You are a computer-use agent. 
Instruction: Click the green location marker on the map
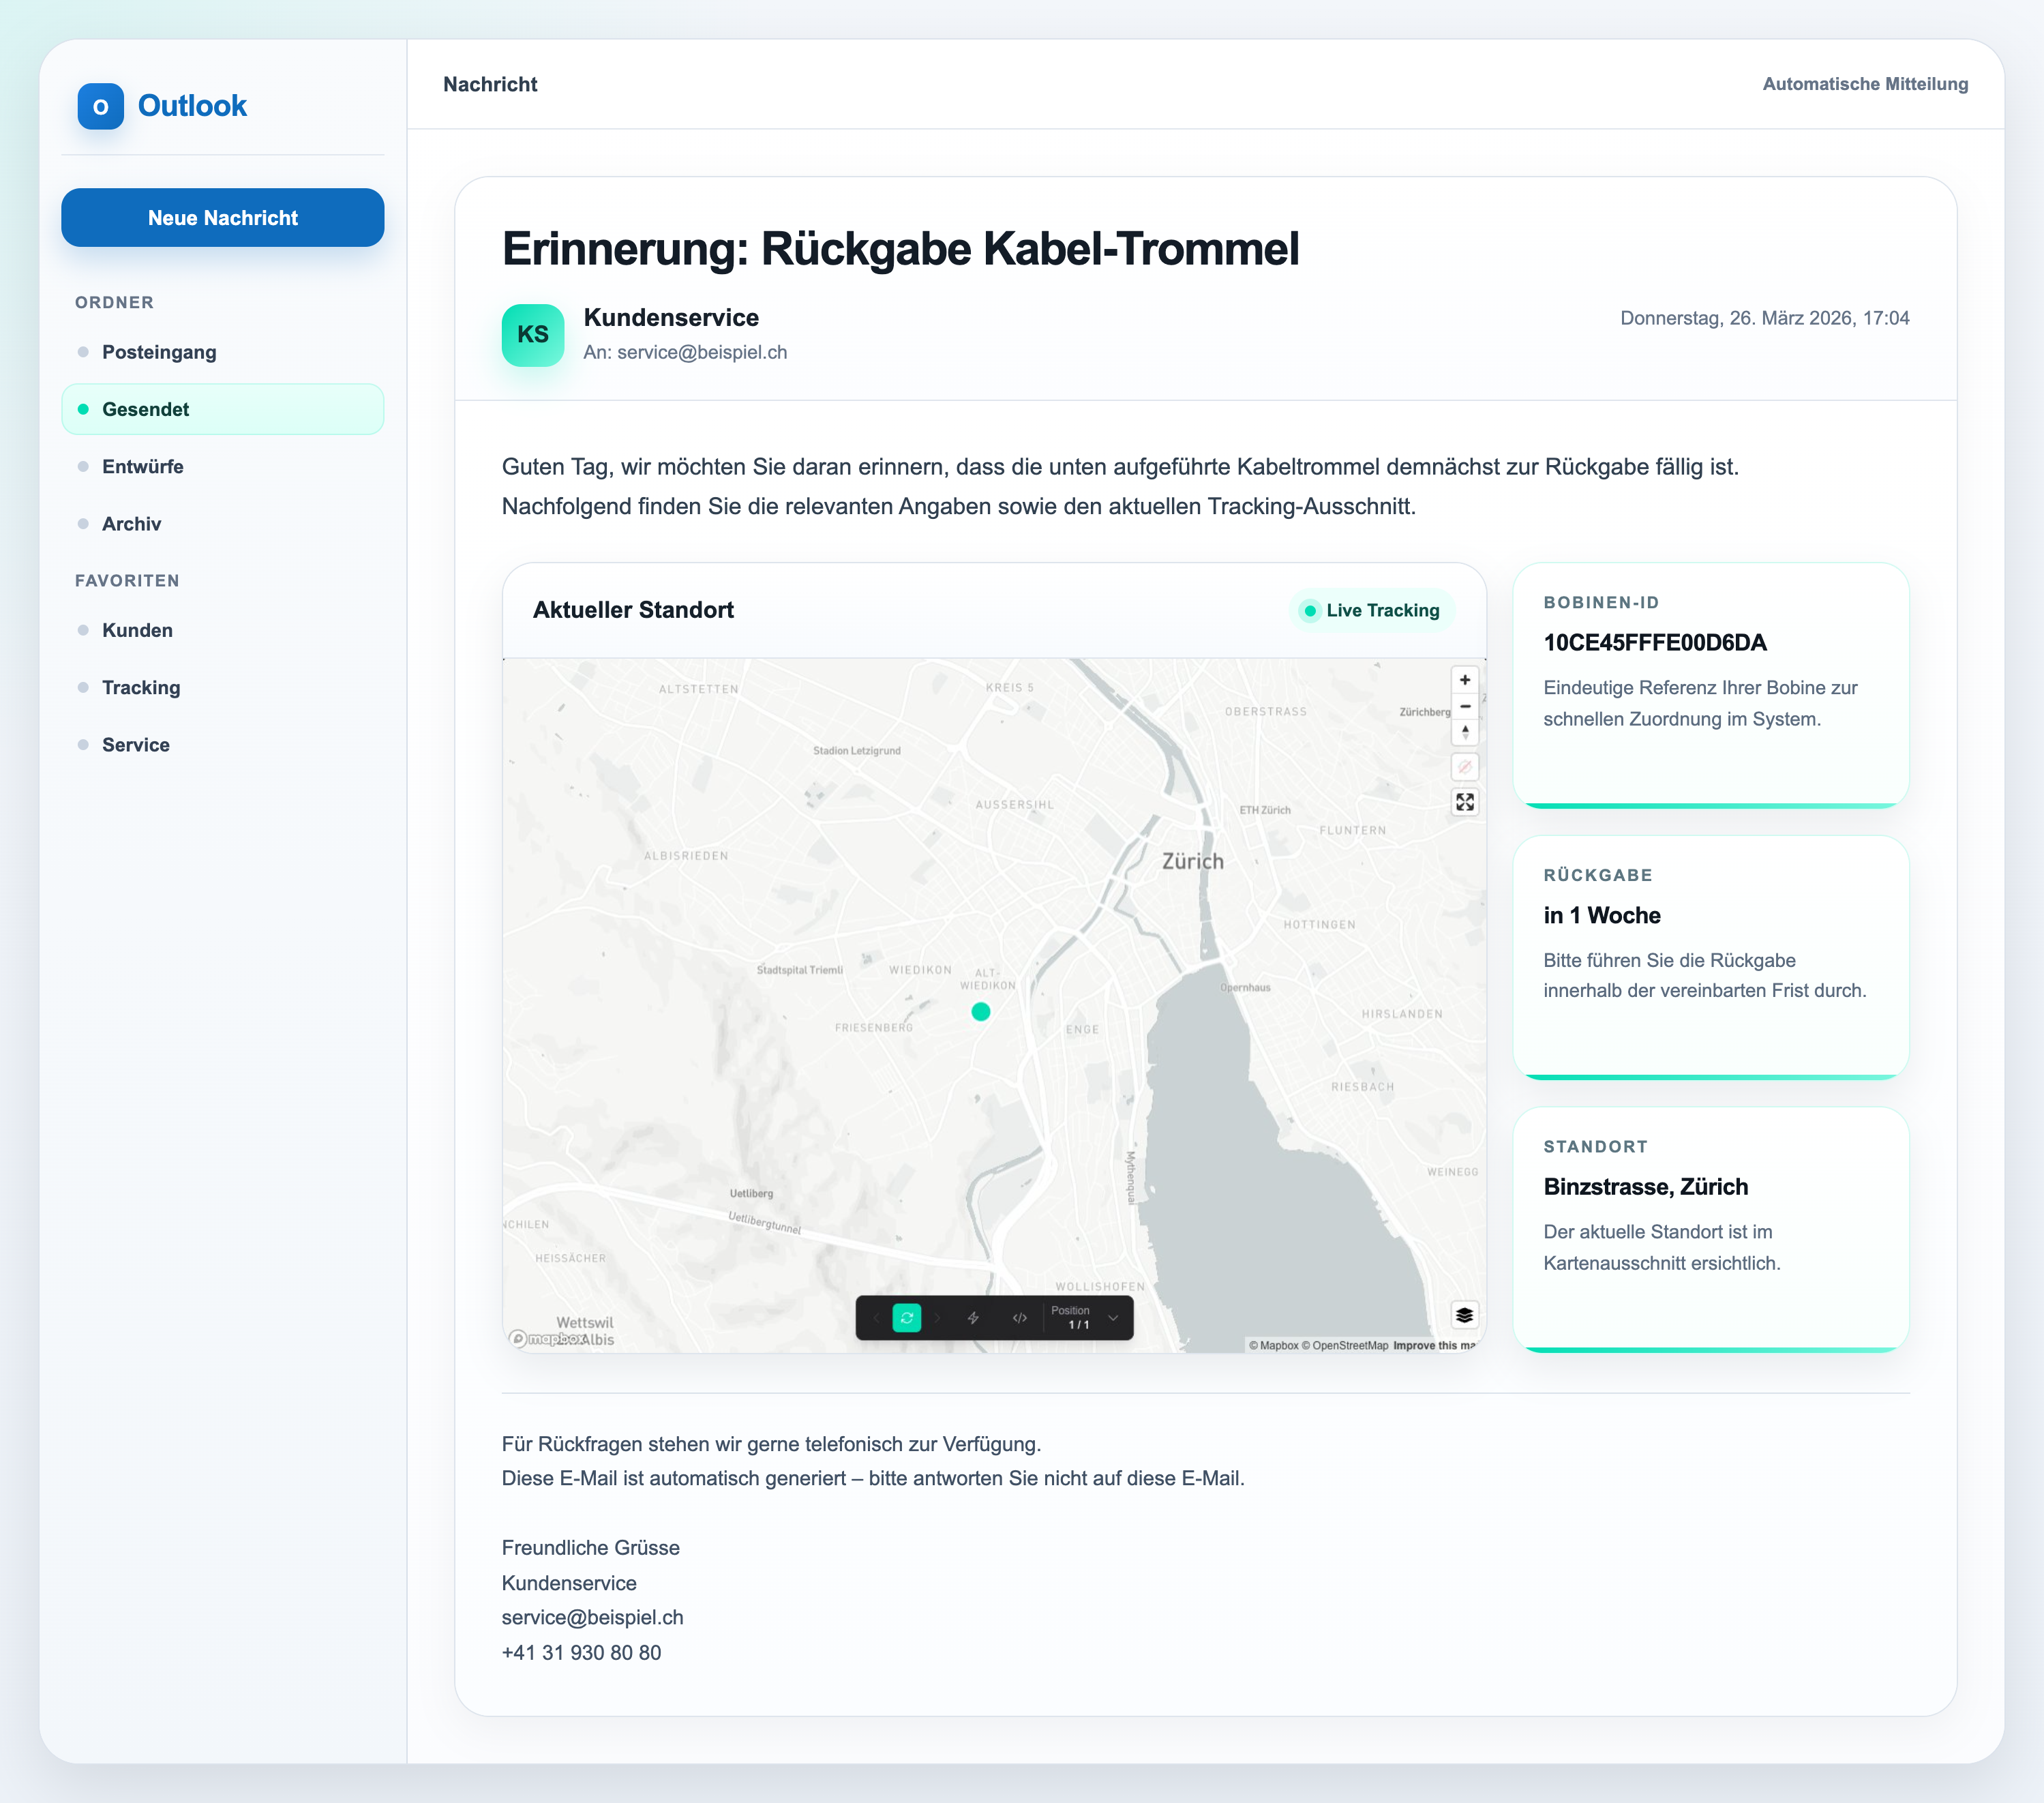pyautogui.click(x=980, y=1012)
